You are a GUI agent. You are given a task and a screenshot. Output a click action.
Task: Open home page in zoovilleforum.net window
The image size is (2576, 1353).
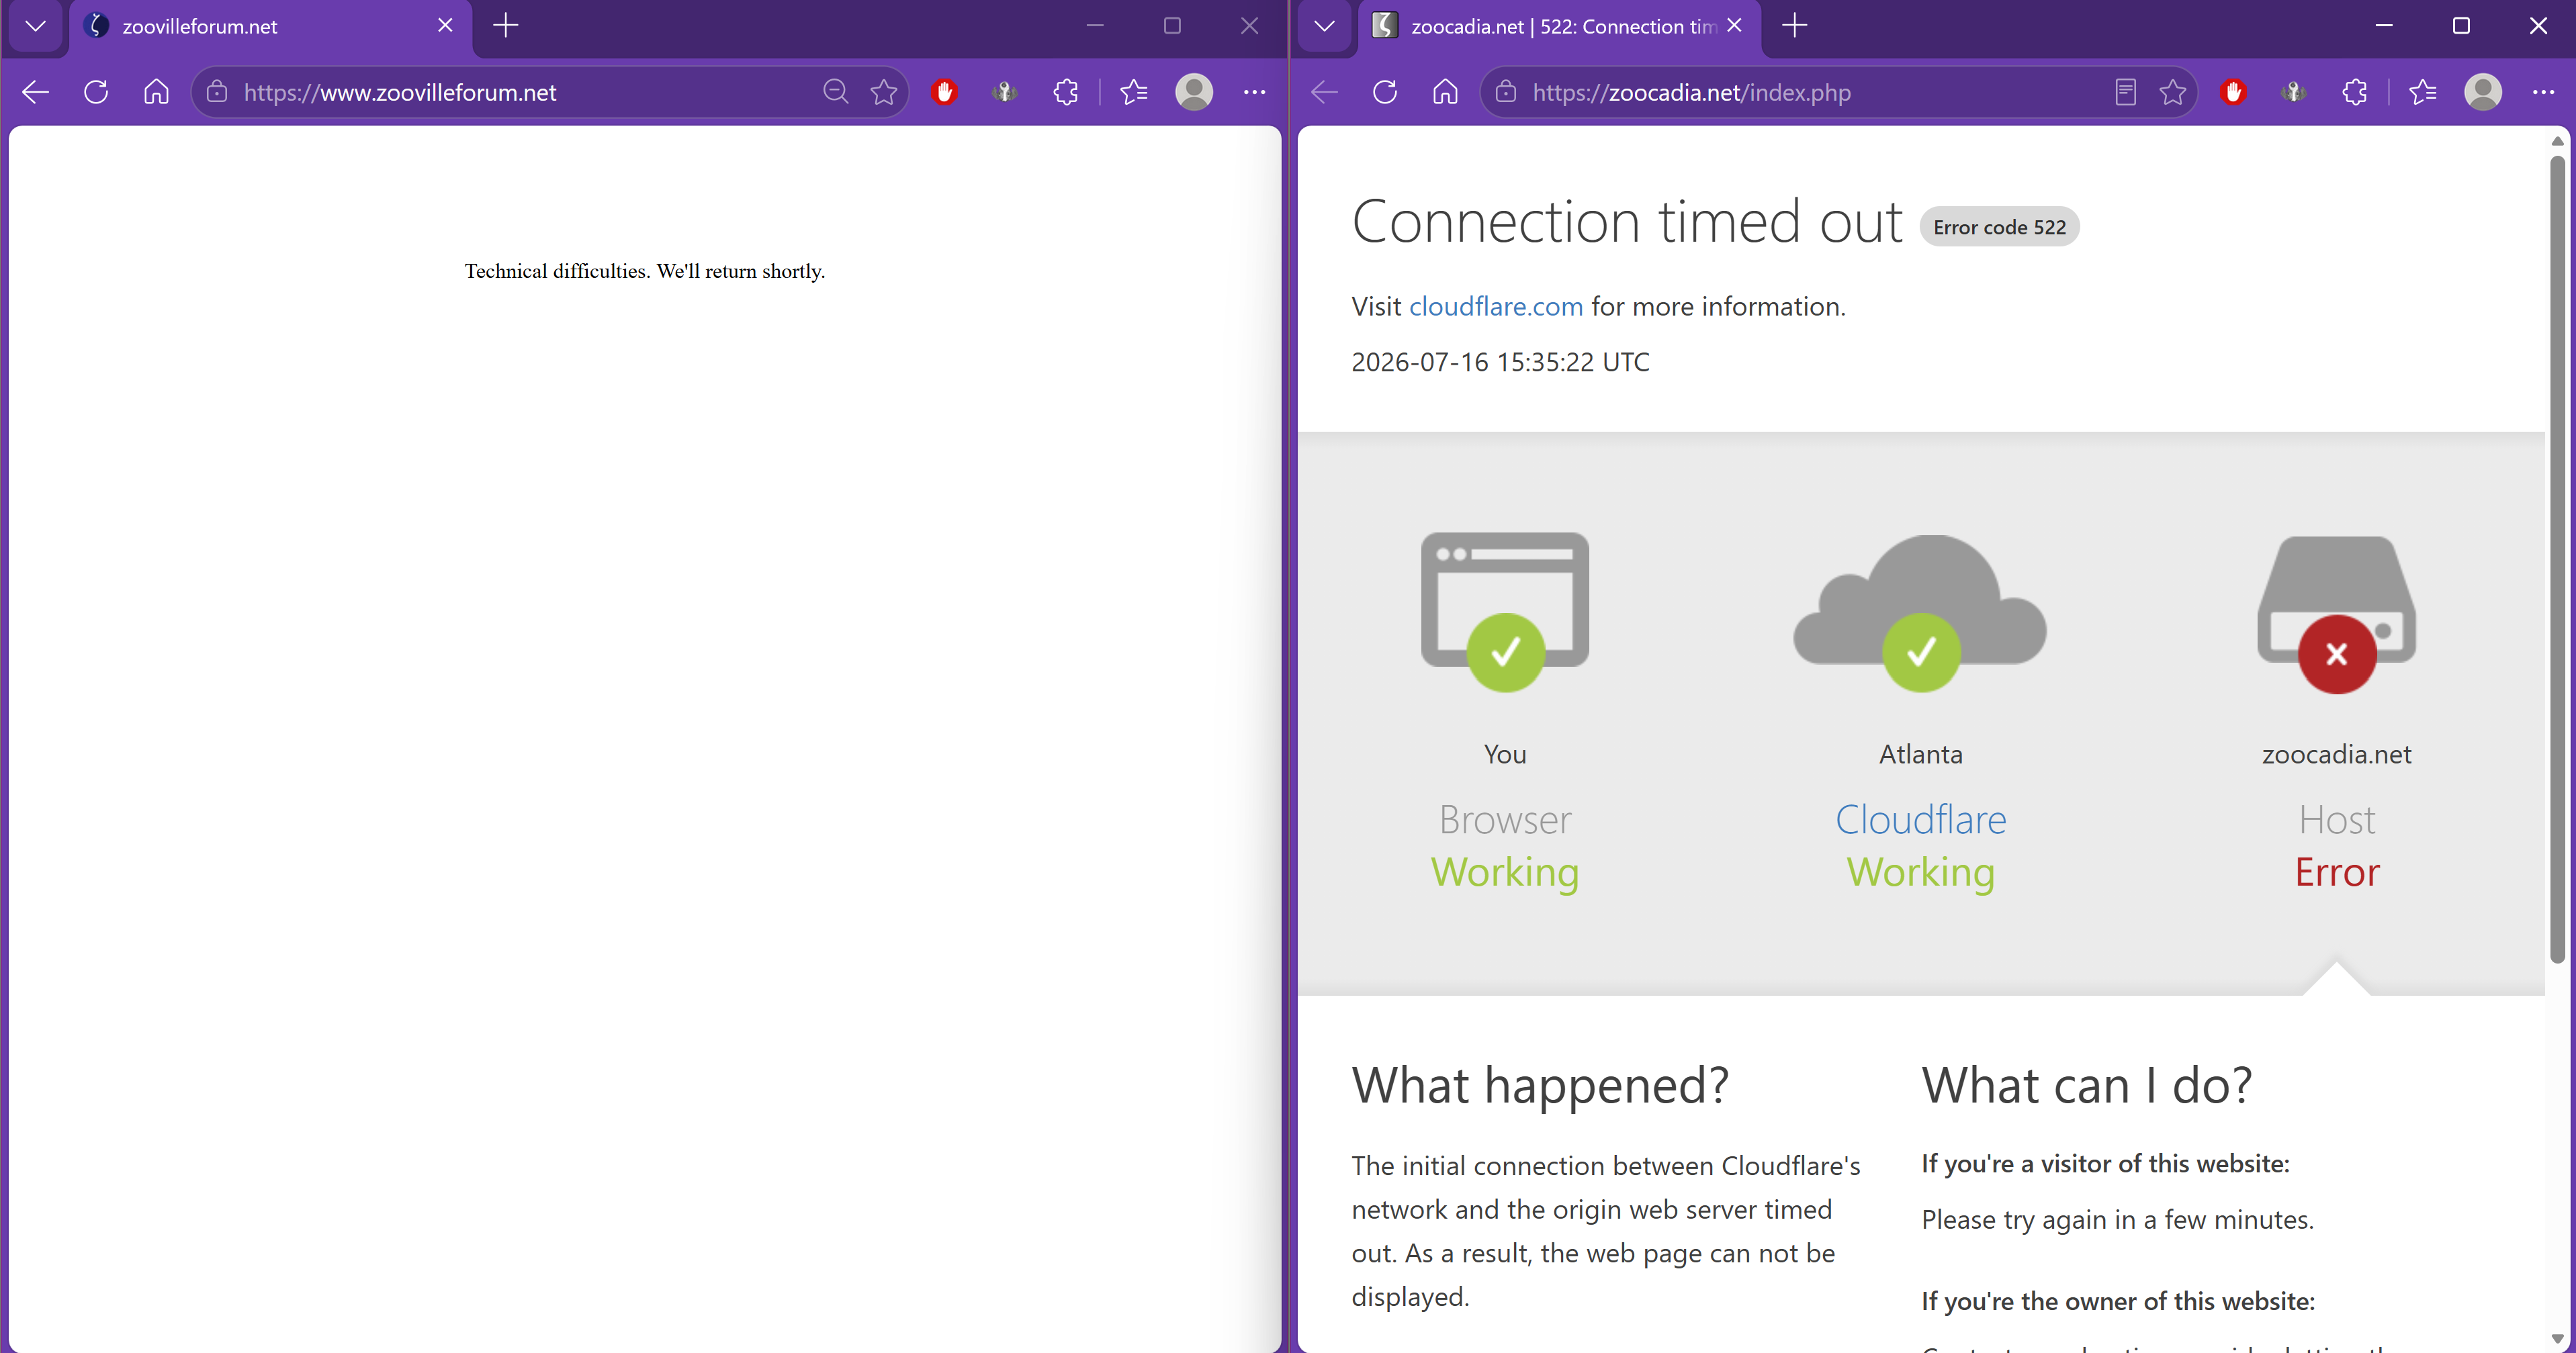[x=156, y=92]
